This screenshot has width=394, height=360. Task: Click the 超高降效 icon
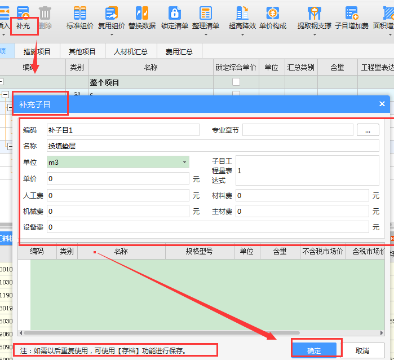242,14
